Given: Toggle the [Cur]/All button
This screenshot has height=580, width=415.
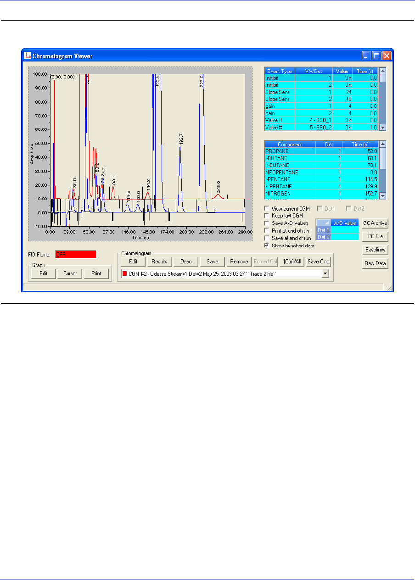Looking at the screenshot, I should [292, 262].
